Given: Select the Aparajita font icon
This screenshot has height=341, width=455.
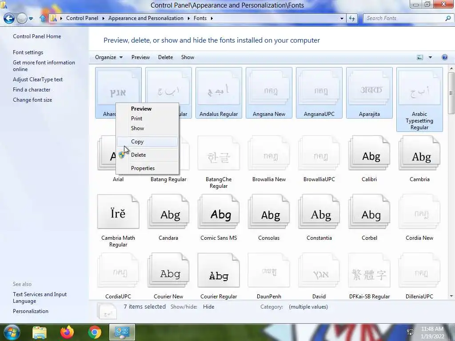Looking at the screenshot, I should pyautogui.click(x=369, y=93).
